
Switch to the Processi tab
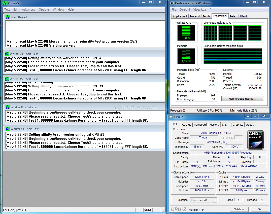pos(195,16)
